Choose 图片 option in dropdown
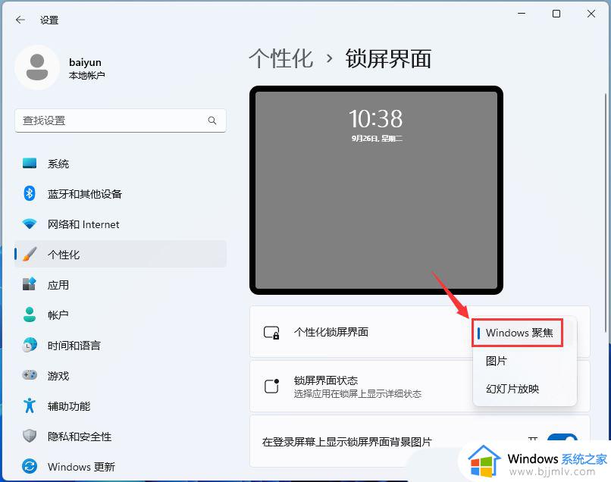 (x=524, y=361)
